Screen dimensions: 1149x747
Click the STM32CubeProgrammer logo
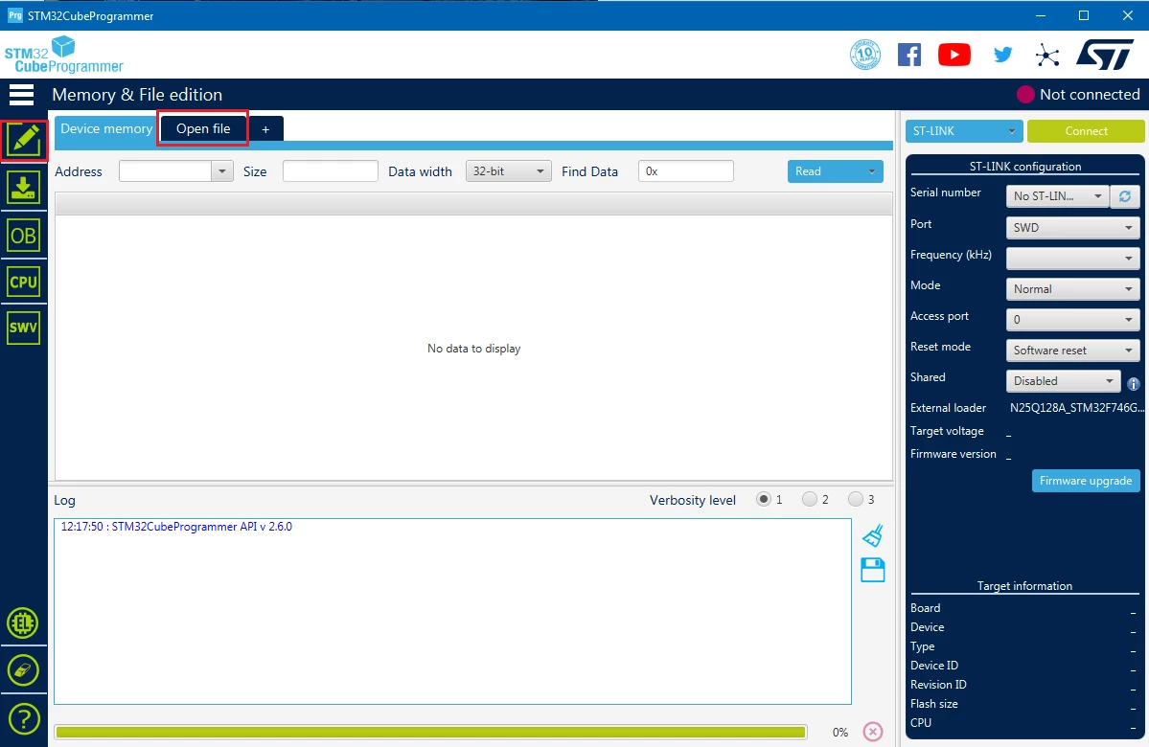click(64, 55)
